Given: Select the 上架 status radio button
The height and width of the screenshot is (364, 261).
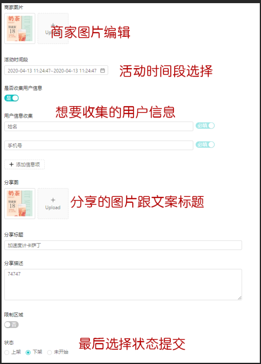Looking at the screenshot, I should [7, 352].
